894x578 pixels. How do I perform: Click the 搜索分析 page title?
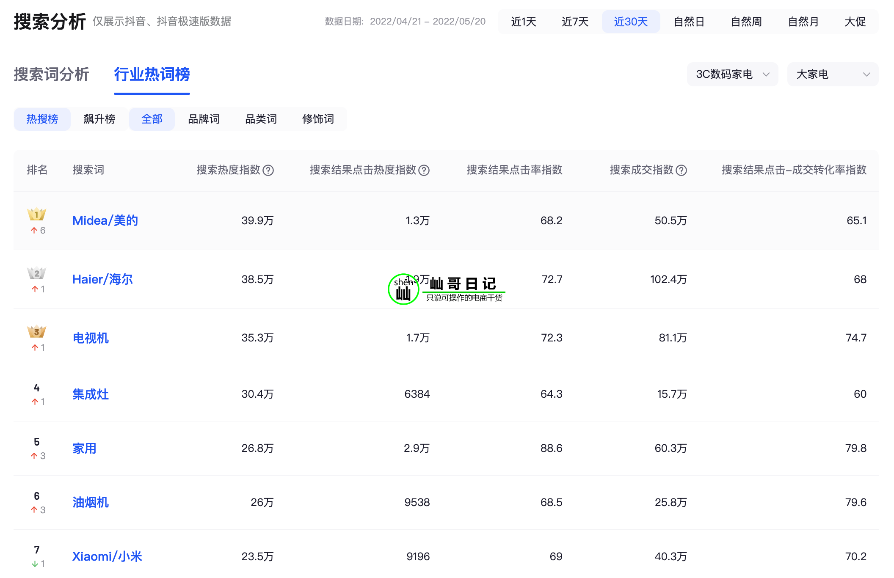50,22
